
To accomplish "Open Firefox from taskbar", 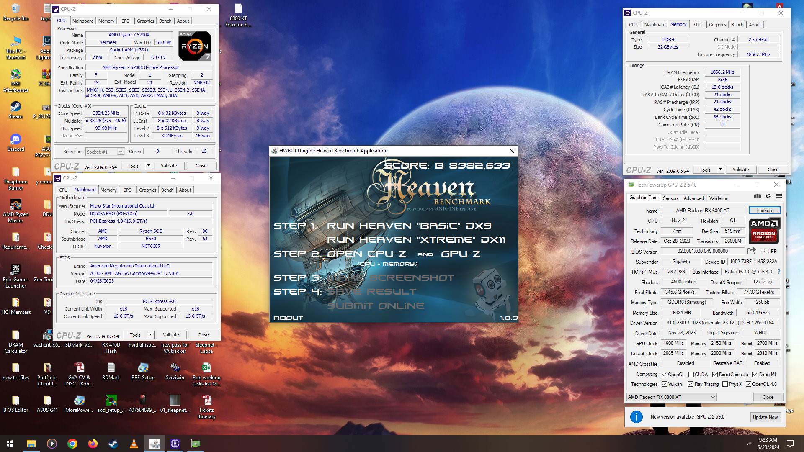I will pos(93,444).
